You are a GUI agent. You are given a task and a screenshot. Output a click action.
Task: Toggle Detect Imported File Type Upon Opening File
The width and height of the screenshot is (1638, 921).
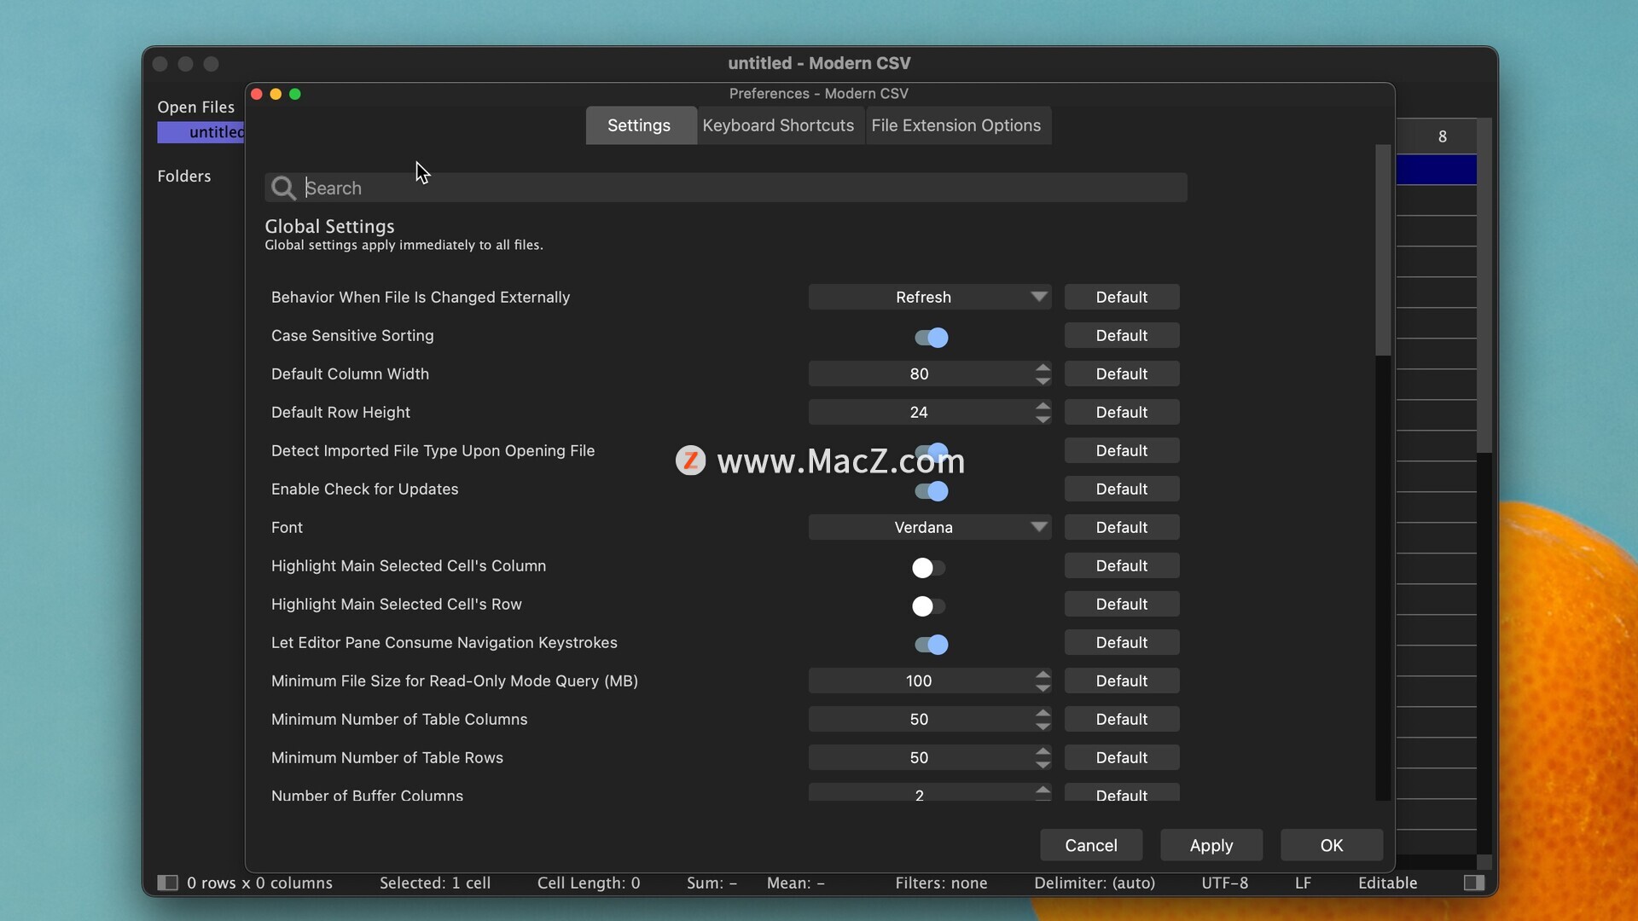pos(930,451)
